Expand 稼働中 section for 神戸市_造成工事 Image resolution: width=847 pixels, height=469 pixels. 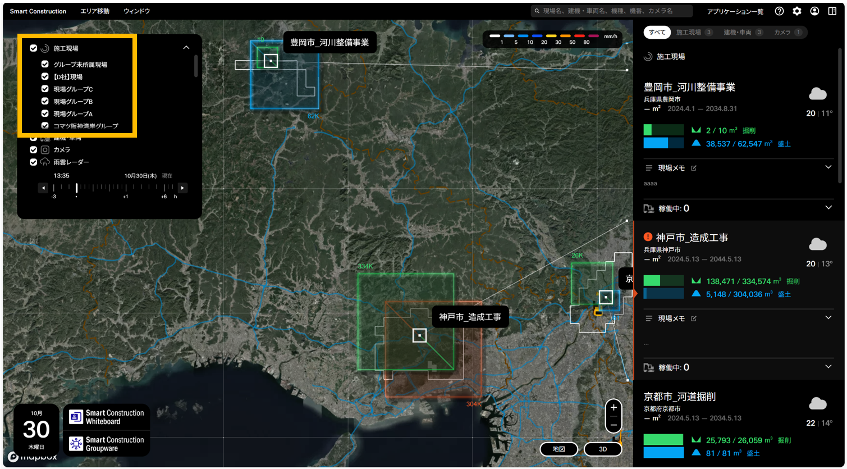click(828, 367)
